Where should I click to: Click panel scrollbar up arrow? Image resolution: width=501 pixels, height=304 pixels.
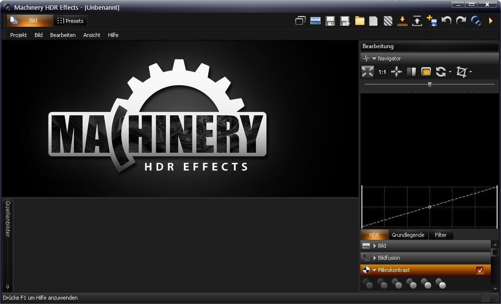[x=495, y=245]
